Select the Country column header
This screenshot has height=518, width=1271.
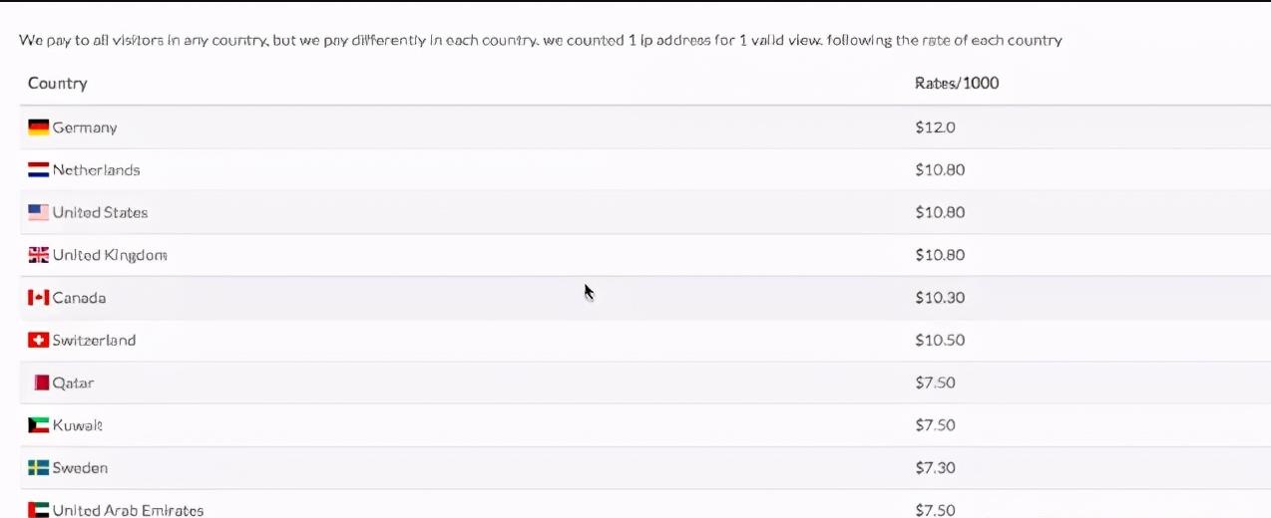tap(57, 84)
